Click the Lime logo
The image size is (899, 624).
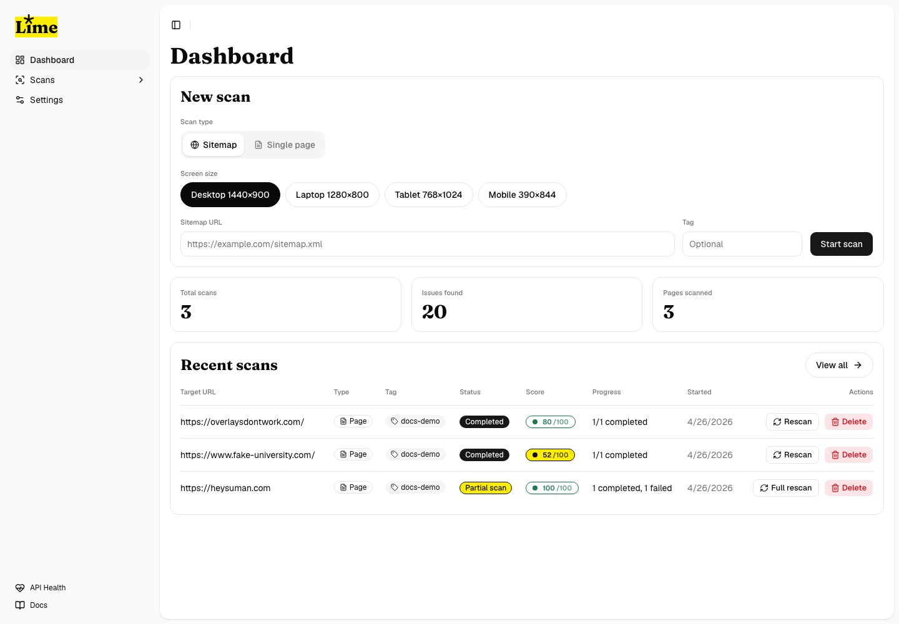pyautogui.click(x=36, y=26)
